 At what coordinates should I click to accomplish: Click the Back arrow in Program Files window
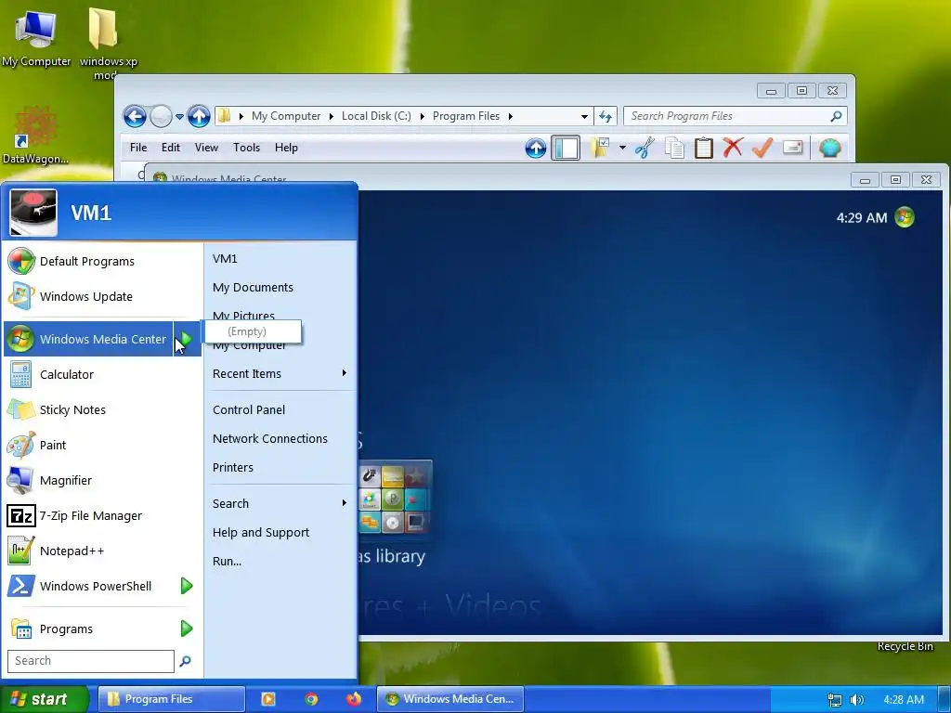pyautogui.click(x=135, y=116)
